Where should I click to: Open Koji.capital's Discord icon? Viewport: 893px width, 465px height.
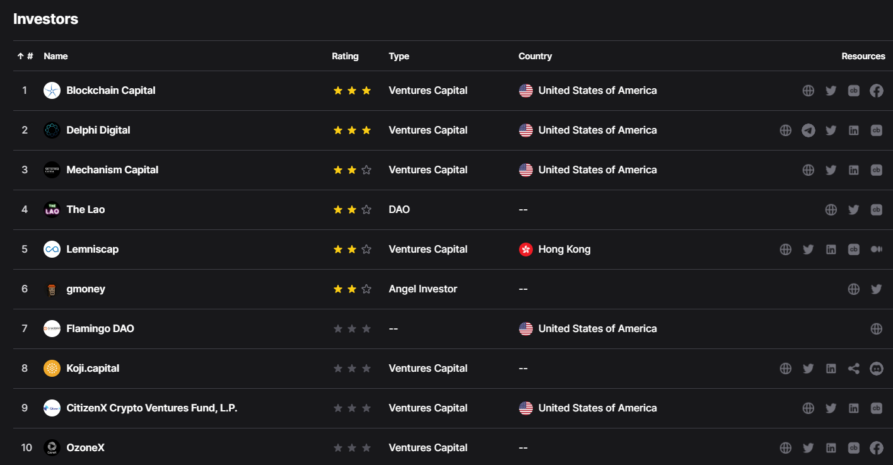click(876, 369)
